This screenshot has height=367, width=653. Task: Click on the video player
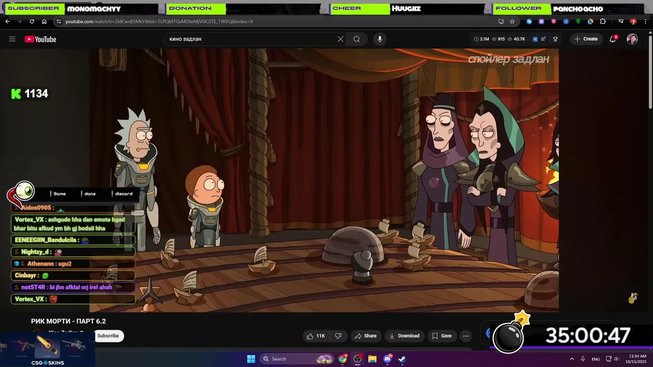click(324, 180)
